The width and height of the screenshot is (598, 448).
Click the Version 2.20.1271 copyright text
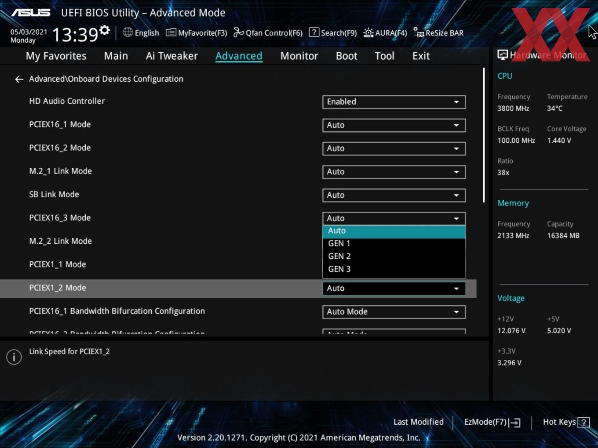[x=299, y=438]
